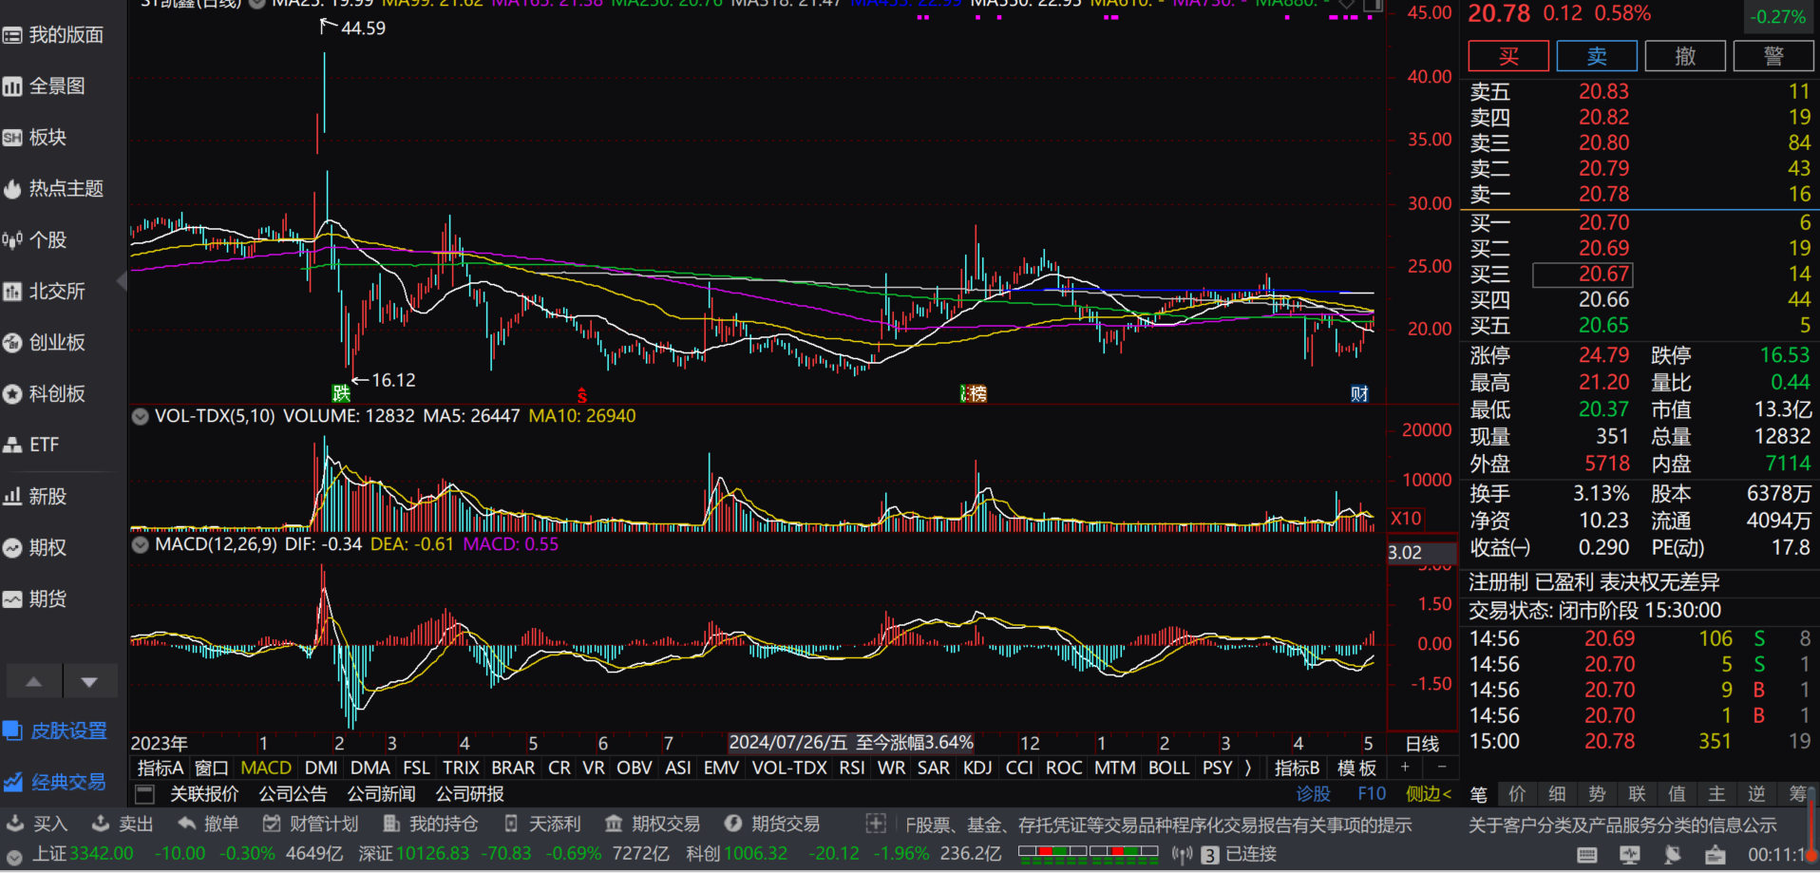Image resolution: width=1820 pixels, height=873 pixels.
Task: Go to the 板块 sectors page
Action: pyautogui.click(x=35, y=138)
